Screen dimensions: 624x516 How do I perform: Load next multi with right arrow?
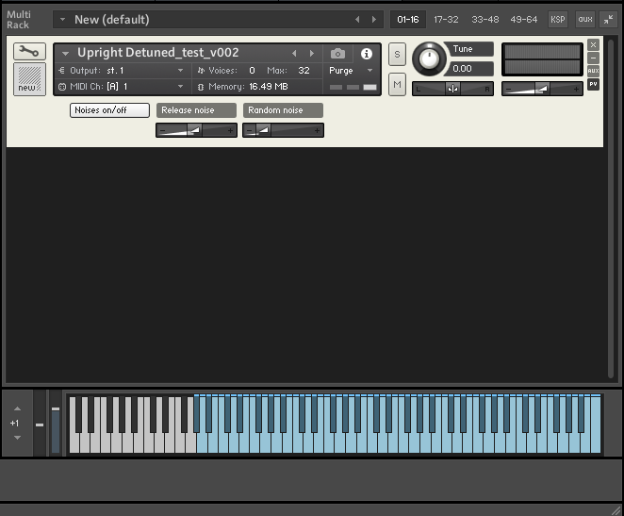(x=373, y=19)
